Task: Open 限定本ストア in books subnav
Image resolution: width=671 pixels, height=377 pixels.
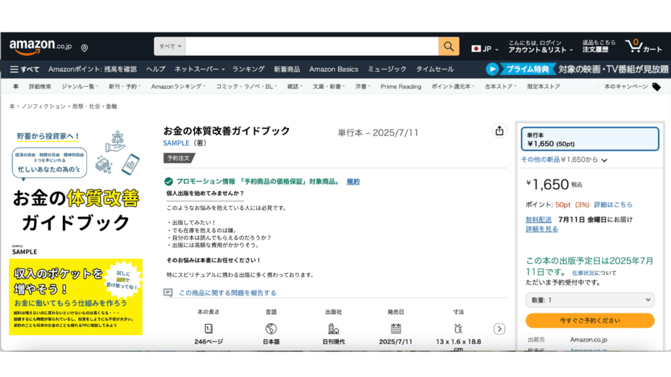Action: [543, 86]
